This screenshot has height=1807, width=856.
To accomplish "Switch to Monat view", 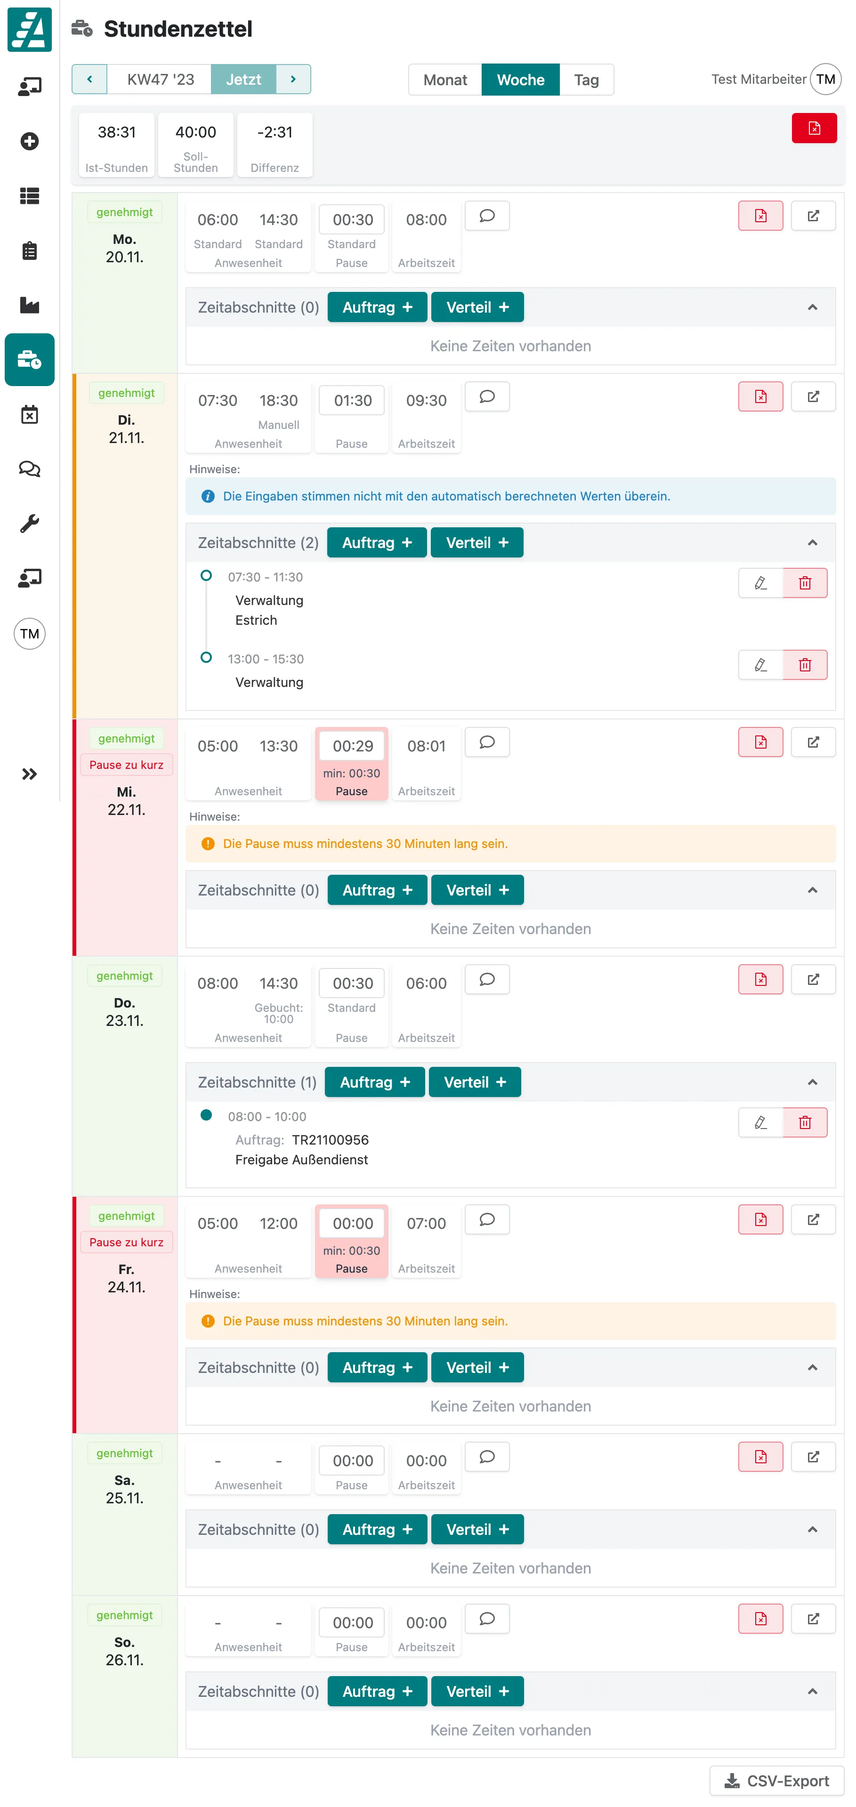I will point(445,80).
